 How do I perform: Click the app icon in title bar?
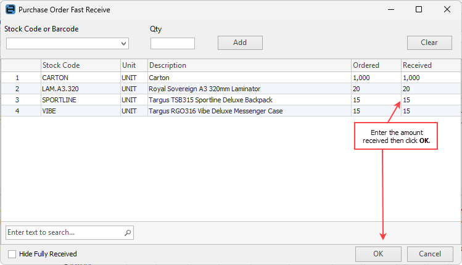10,10
